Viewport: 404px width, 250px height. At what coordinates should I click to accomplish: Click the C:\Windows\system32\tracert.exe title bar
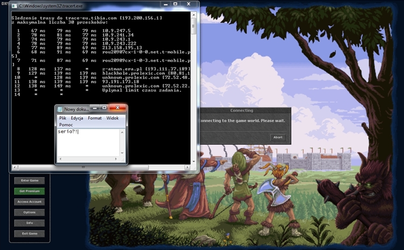click(x=51, y=6)
